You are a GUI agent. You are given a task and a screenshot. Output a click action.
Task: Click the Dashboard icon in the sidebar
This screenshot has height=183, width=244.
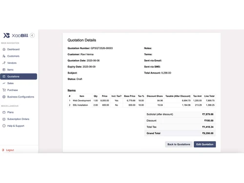coord(4,49)
